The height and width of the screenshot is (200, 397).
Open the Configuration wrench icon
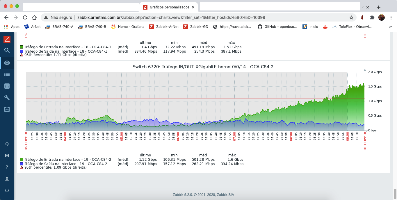click(x=7, y=98)
